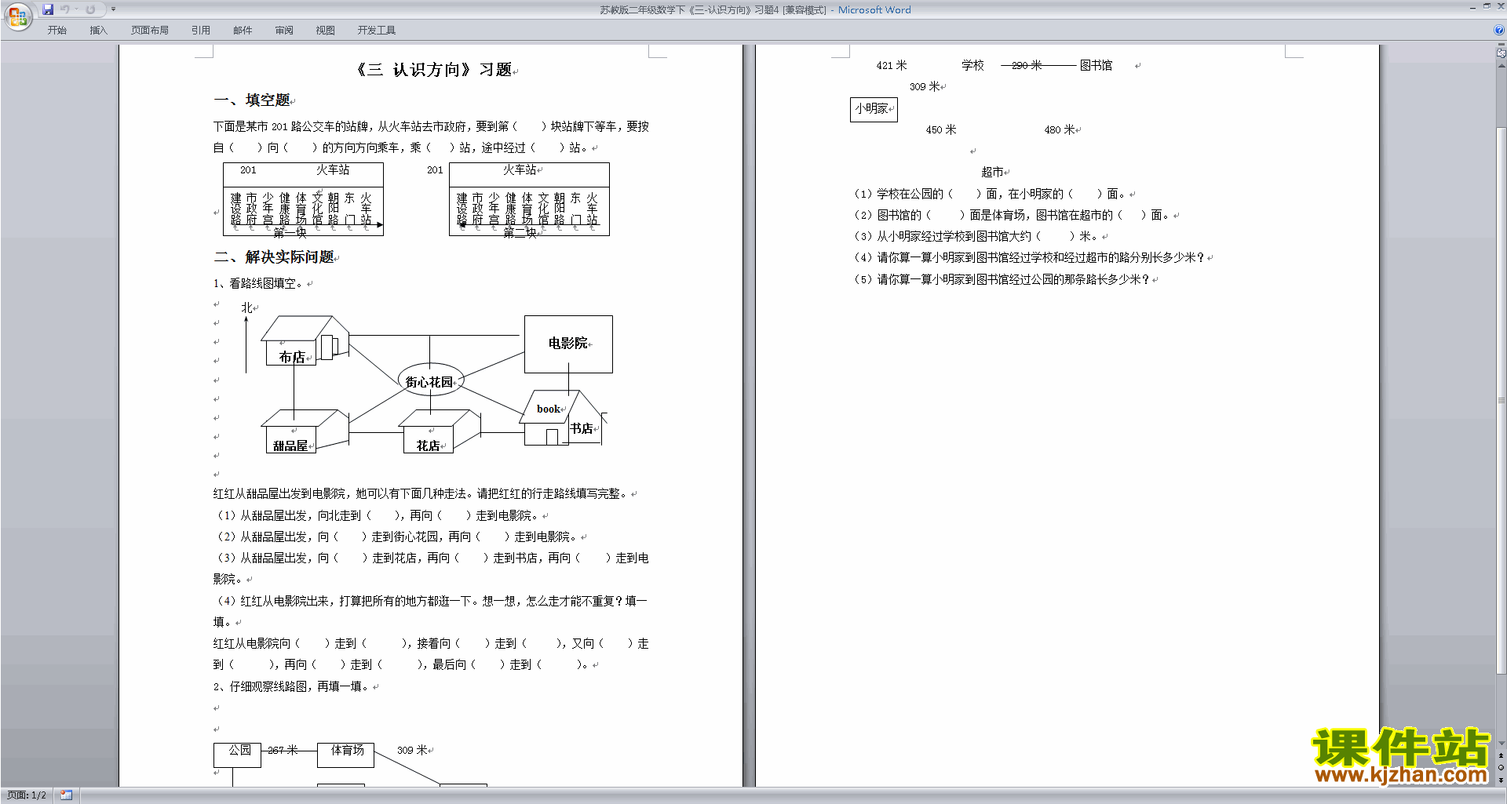Click question (1) 从甜品屋出发，向北走到
1507x804 pixels.
[x=378, y=515]
